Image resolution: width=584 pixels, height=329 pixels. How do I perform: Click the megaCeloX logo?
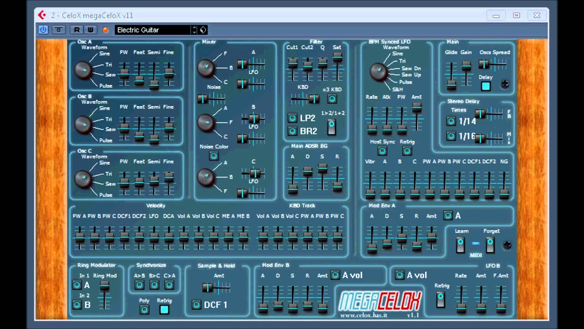(x=380, y=301)
